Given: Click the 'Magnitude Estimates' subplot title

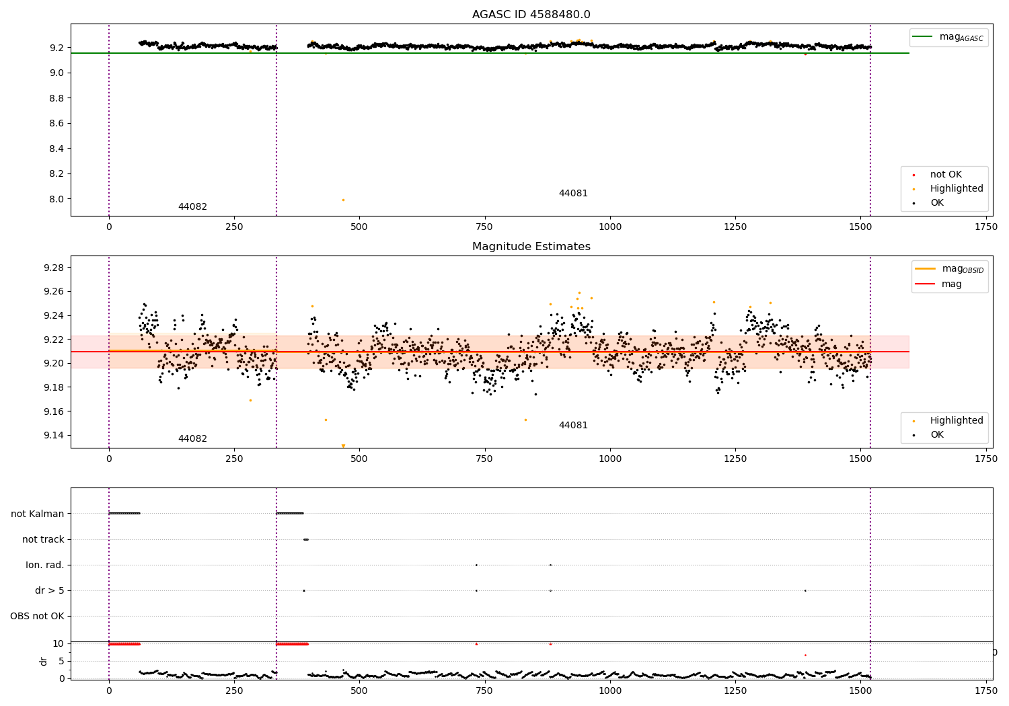Looking at the screenshot, I should coord(531,247).
